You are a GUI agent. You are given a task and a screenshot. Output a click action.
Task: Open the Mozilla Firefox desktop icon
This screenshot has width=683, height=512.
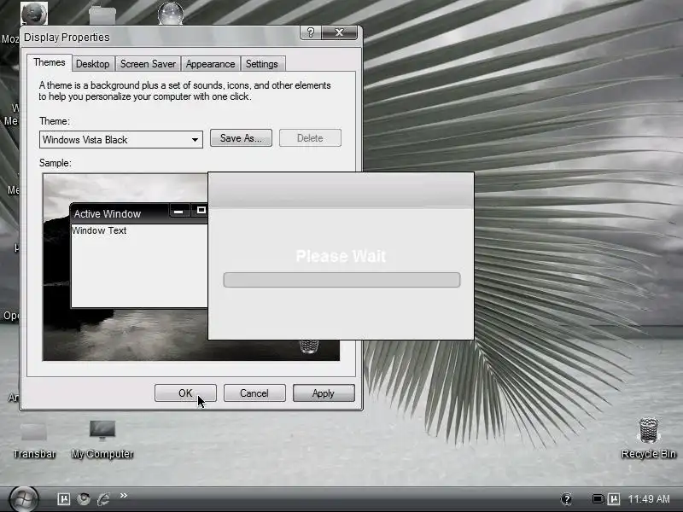click(x=33, y=13)
